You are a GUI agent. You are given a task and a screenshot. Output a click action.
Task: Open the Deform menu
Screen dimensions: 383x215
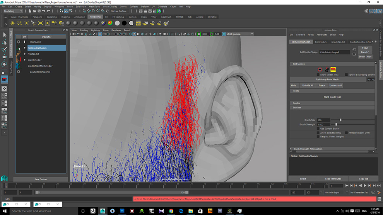tap(145, 7)
